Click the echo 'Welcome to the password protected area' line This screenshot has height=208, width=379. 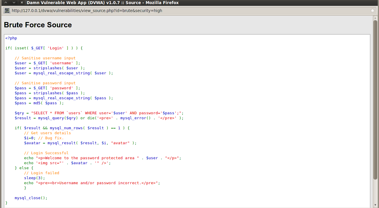[103, 158]
